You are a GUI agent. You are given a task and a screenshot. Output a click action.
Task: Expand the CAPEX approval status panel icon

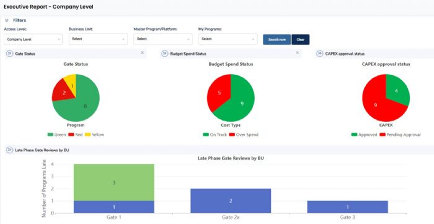320,54
